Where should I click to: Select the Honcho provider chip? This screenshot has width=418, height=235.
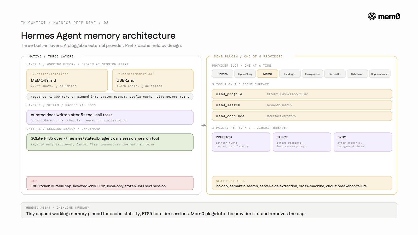(223, 74)
